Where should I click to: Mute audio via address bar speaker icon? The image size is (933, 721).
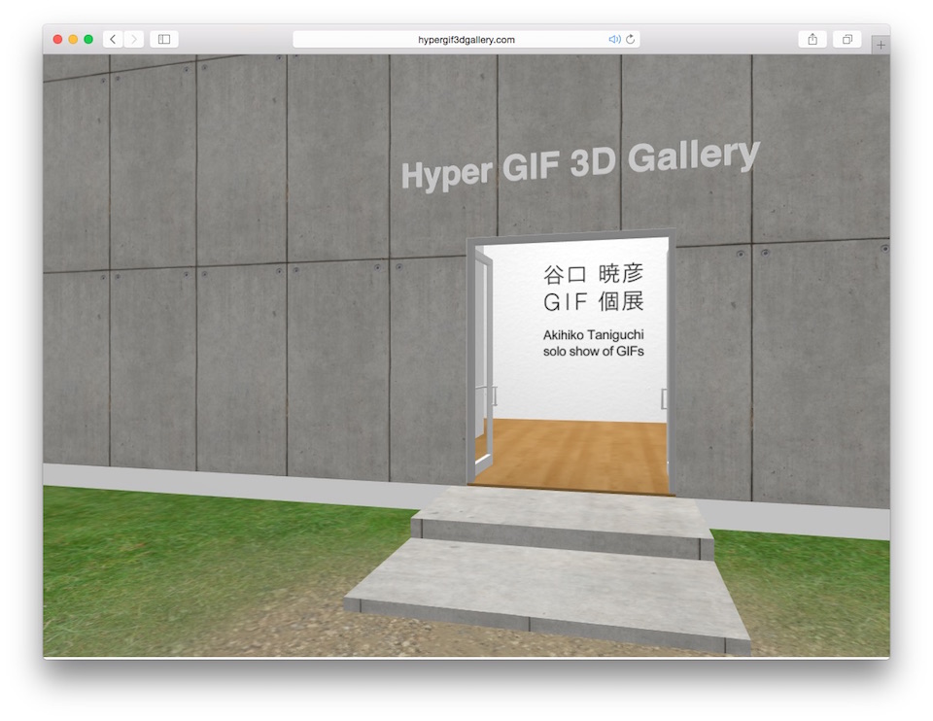[x=614, y=40]
